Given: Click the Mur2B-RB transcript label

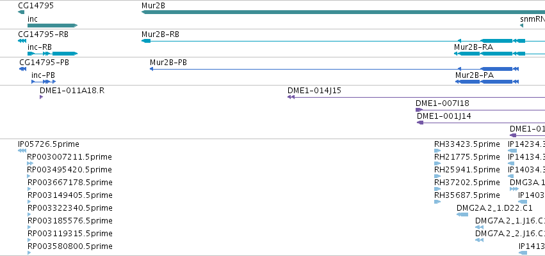Looking at the screenshot, I should tap(160, 34).
